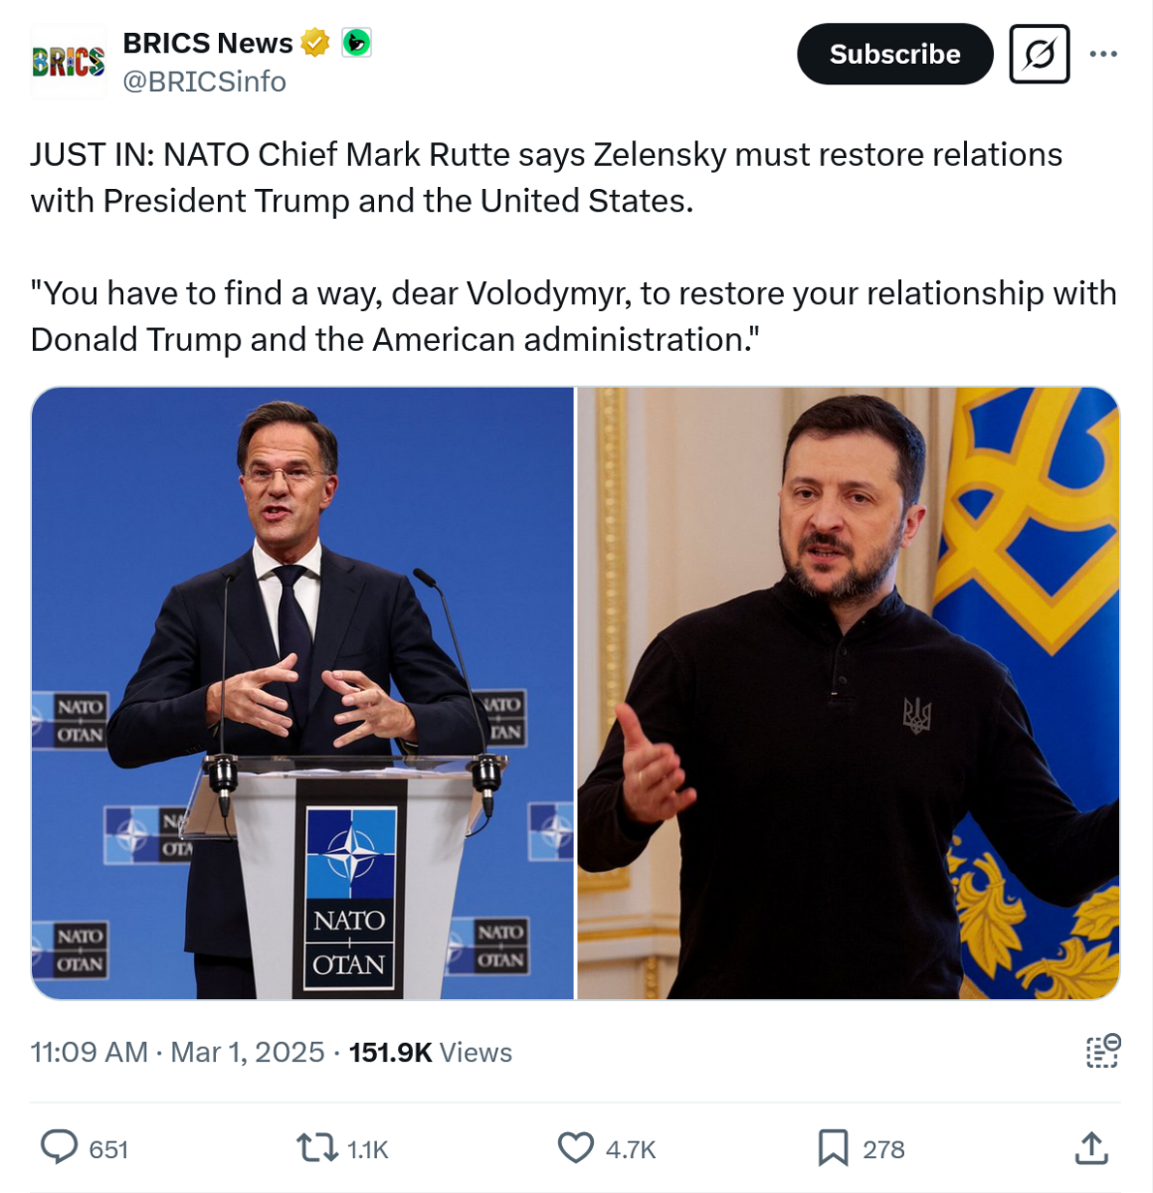This screenshot has height=1193, width=1153.
Task: Click the 151.9K Views count
Action: click(x=430, y=1052)
